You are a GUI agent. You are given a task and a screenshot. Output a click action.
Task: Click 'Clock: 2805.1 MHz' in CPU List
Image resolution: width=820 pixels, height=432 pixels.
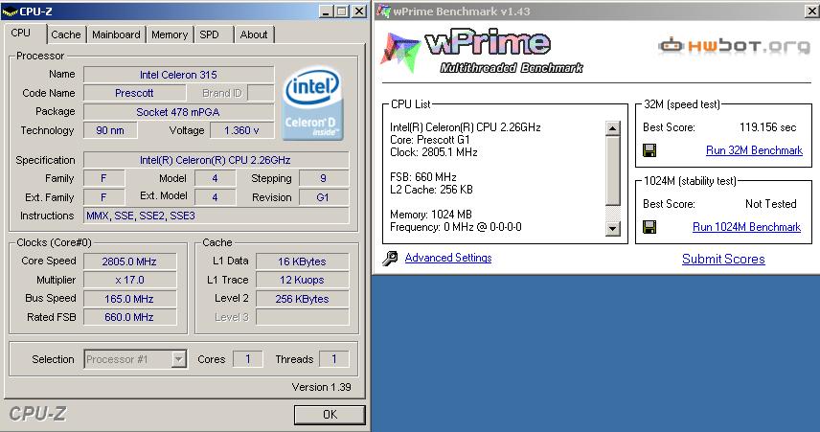(434, 152)
